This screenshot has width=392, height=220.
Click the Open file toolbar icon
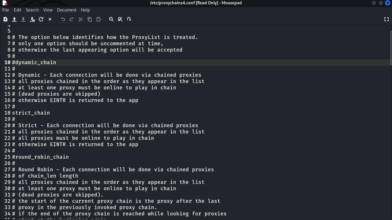[14, 19]
